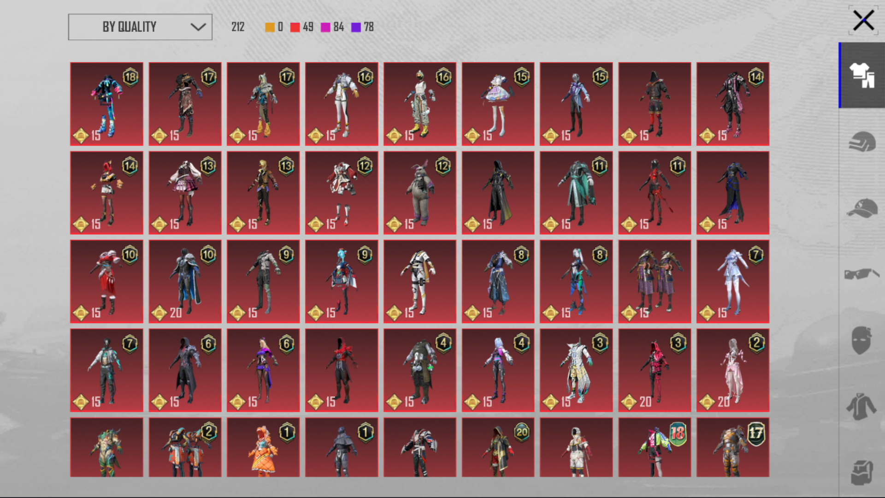885x498 pixels.
Task: Select the black hooded long coat level 6
Action: tap(185, 370)
